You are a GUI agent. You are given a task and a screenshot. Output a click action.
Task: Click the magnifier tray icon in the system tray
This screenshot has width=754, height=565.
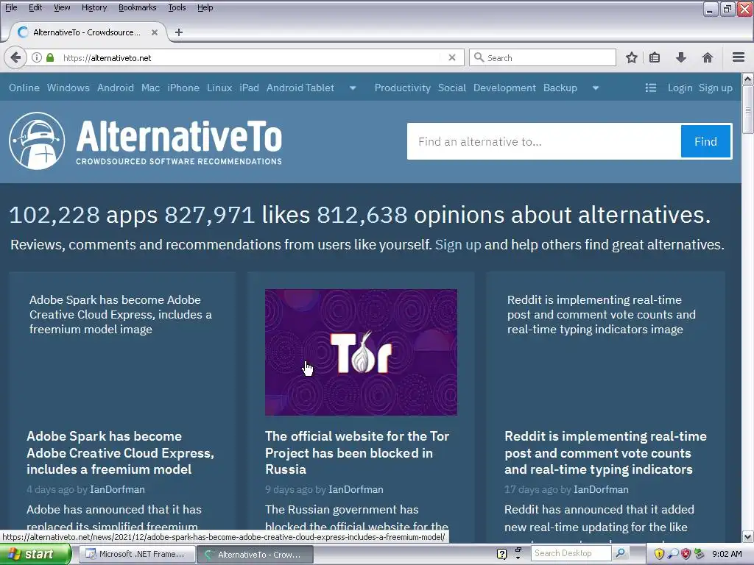[x=673, y=554]
